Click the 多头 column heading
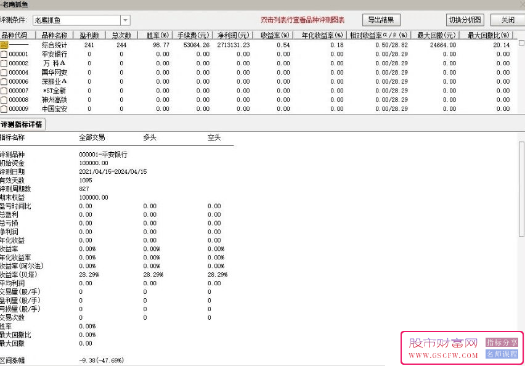The width and height of the screenshot is (525, 366). click(150, 137)
